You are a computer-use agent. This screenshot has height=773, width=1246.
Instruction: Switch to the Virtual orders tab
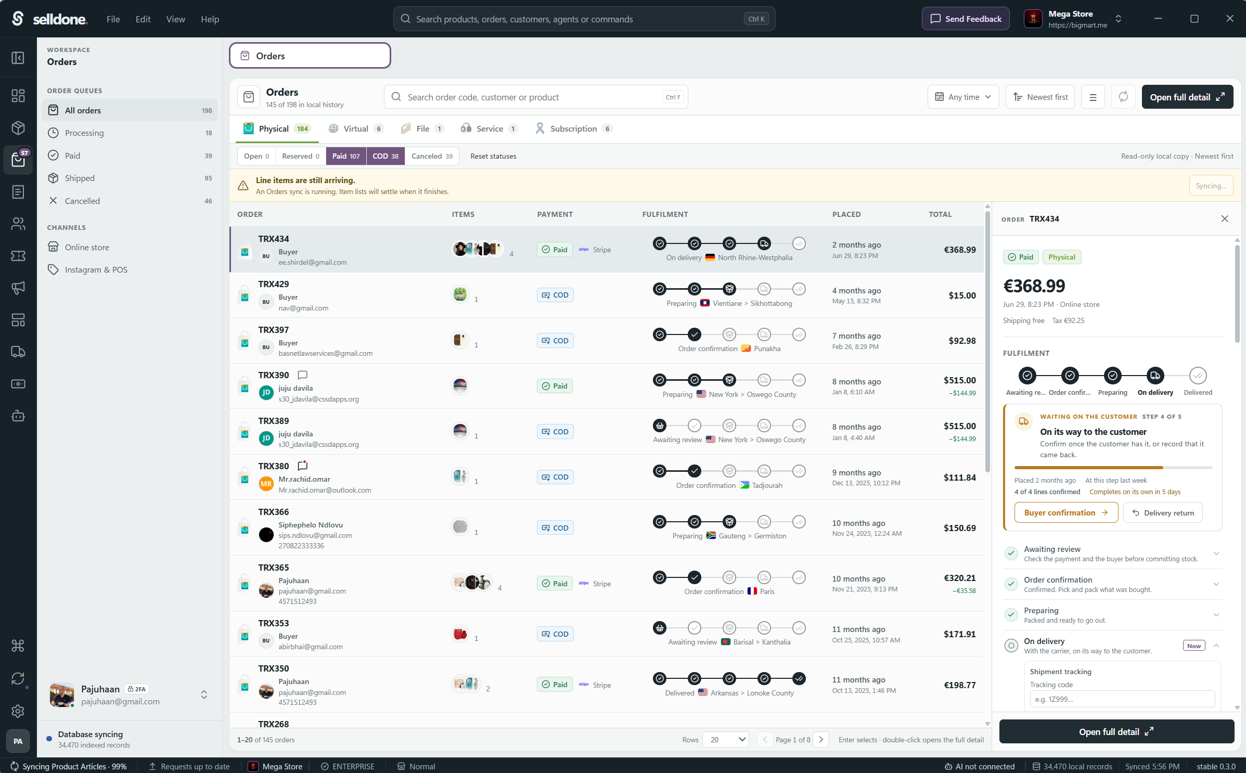pos(356,128)
